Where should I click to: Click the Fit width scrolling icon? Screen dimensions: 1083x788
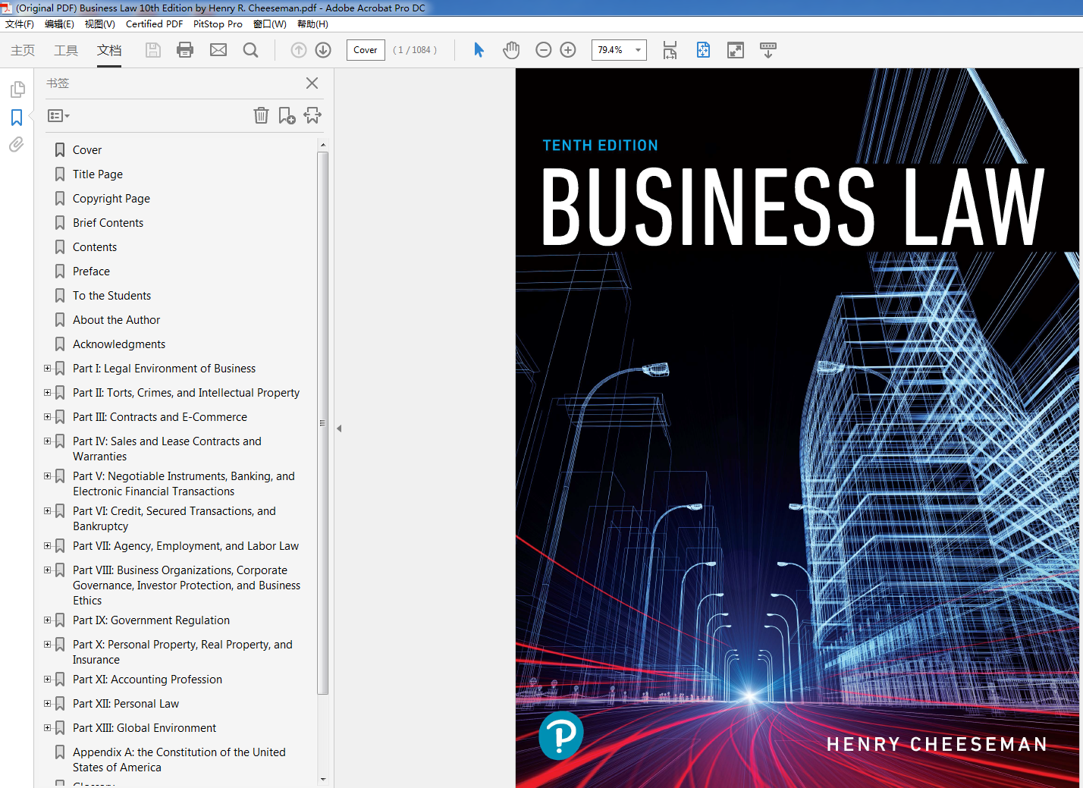tap(670, 50)
